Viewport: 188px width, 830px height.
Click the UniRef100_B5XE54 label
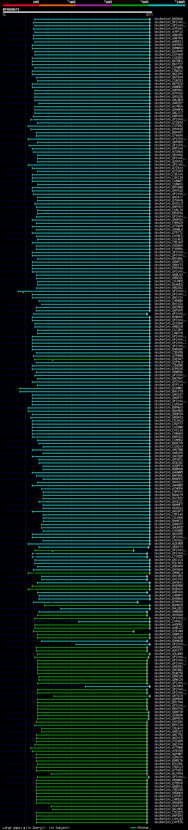[169, 213]
